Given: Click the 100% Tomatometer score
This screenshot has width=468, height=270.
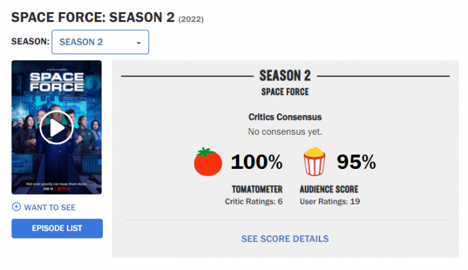Looking at the screenshot, I should click(257, 161).
